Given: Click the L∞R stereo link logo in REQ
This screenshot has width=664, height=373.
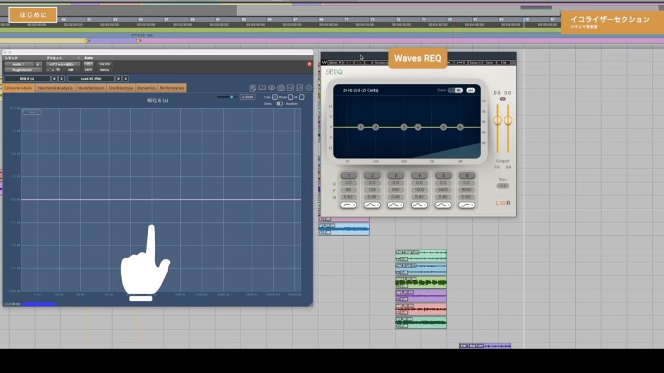Looking at the screenshot, I should (x=503, y=203).
